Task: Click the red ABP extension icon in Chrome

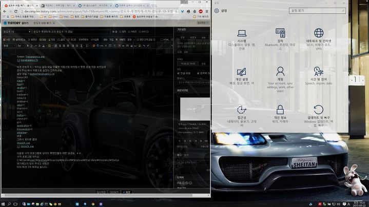Action: click(x=201, y=11)
